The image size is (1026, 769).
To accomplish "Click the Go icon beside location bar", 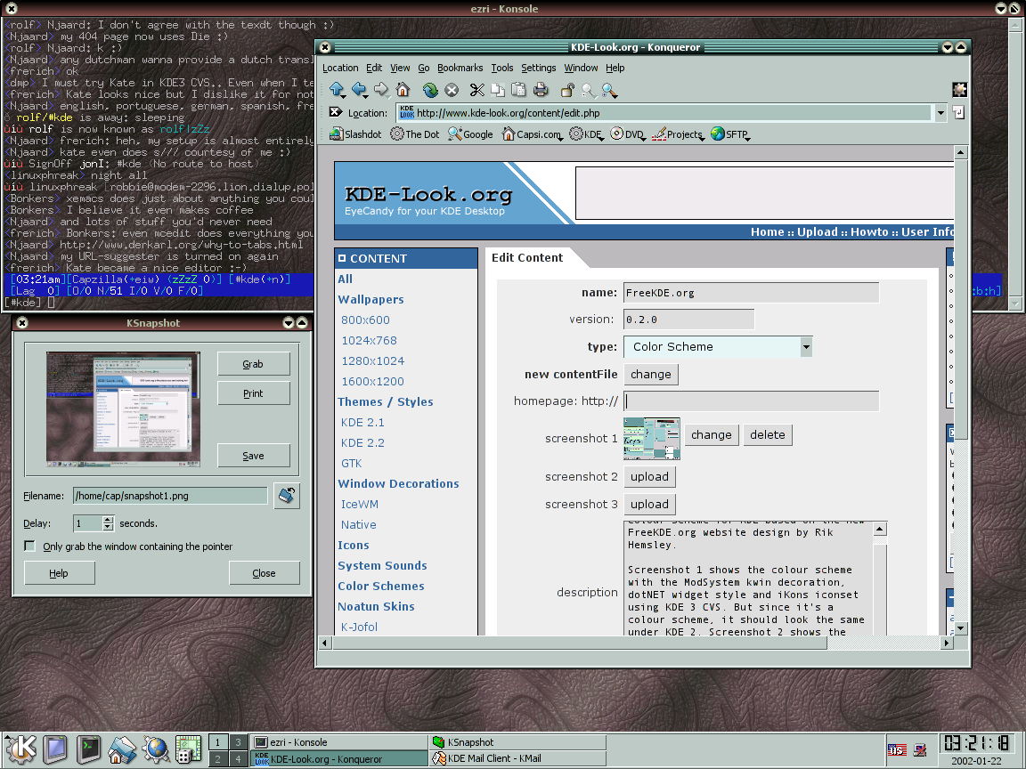I will pyautogui.click(x=958, y=112).
